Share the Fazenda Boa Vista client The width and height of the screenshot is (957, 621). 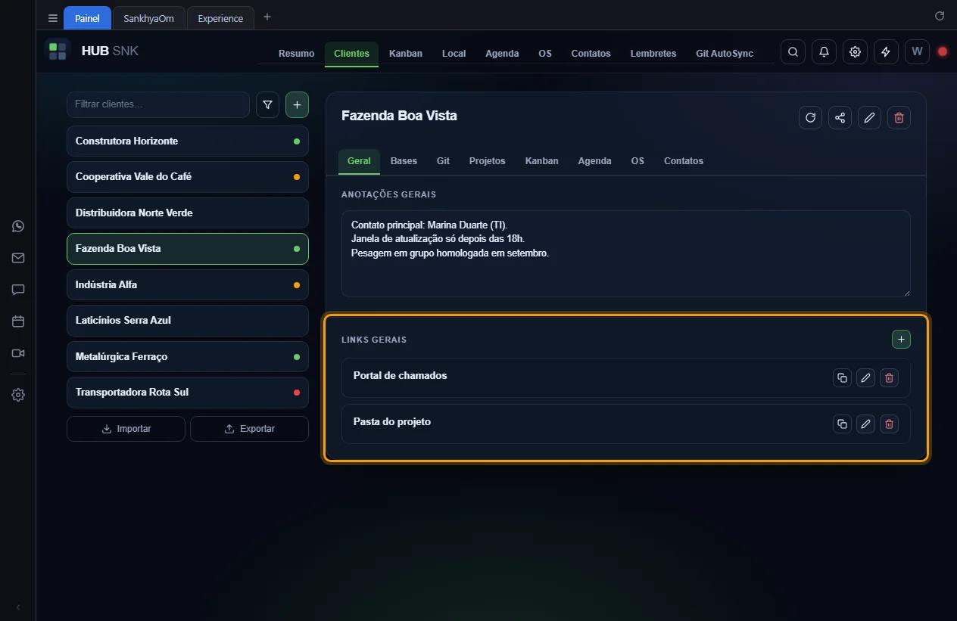pyautogui.click(x=840, y=117)
